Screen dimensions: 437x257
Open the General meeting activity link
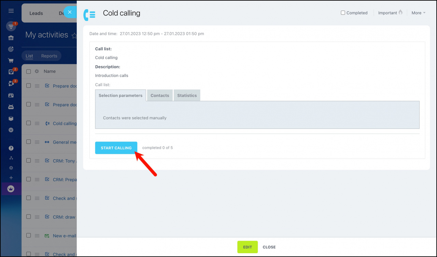coord(65,142)
